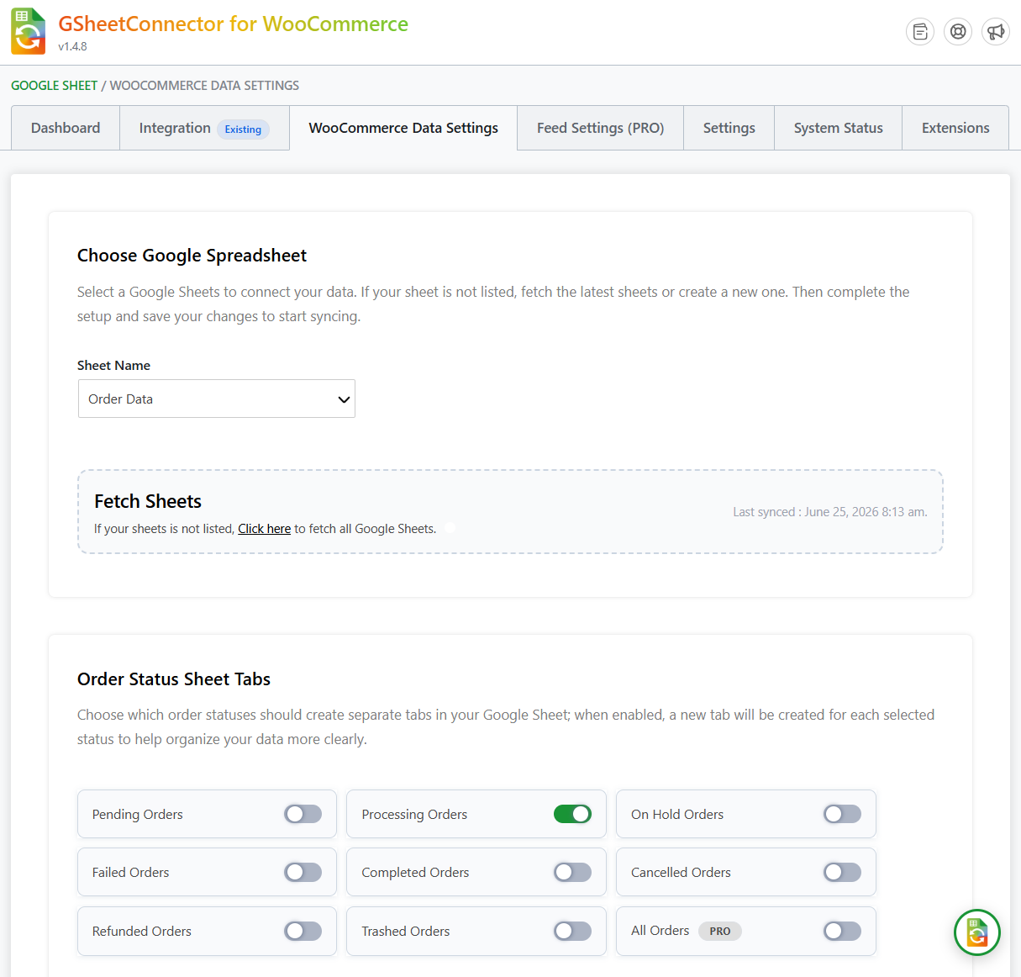The image size is (1021, 977).
Task: Click the Existing badge on Integration
Action: tap(243, 129)
